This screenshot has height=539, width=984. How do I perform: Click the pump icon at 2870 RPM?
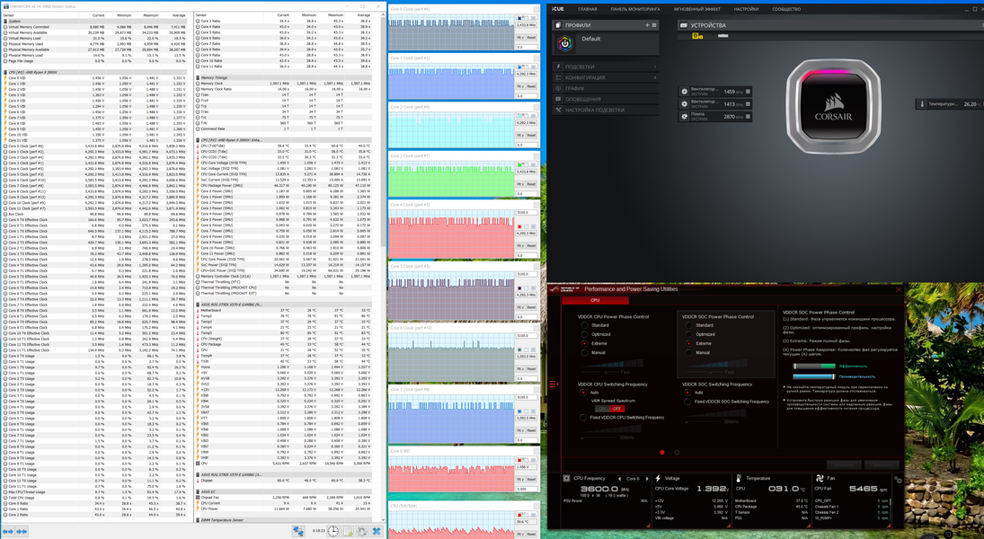(x=685, y=116)
